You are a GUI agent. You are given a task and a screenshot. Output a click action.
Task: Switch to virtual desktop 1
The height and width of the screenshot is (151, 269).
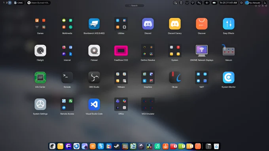pyautogui.click(x=4, y=3)
